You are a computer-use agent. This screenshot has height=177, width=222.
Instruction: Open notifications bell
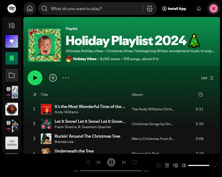click(x=199, y=8)
